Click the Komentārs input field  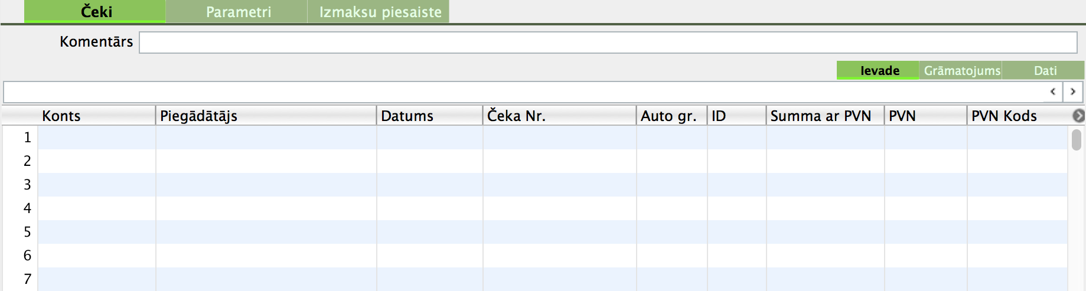coord(608,42)
